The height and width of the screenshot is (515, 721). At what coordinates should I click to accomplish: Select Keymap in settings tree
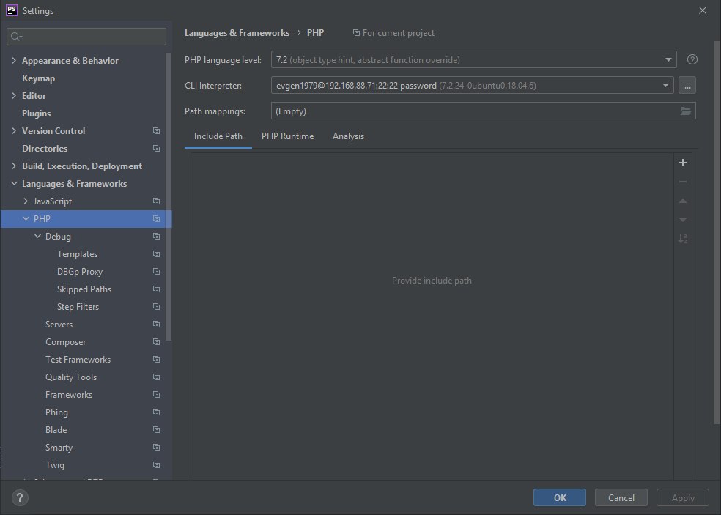(x=38, y=78)
